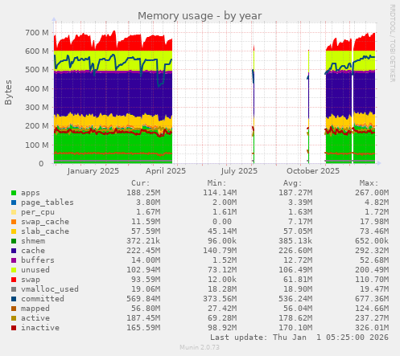
Task: Click the shmem dark green swatch
Action: point(14,241)
